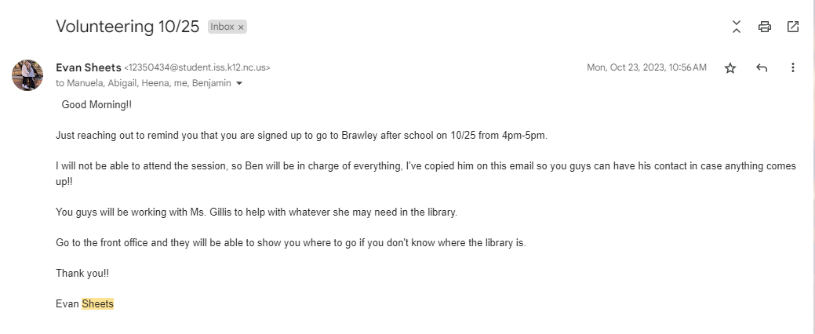Click Evan Sheets' profile picture
Image resolution: width=815 pixels, height=334 pixels.
click(27, 75)
